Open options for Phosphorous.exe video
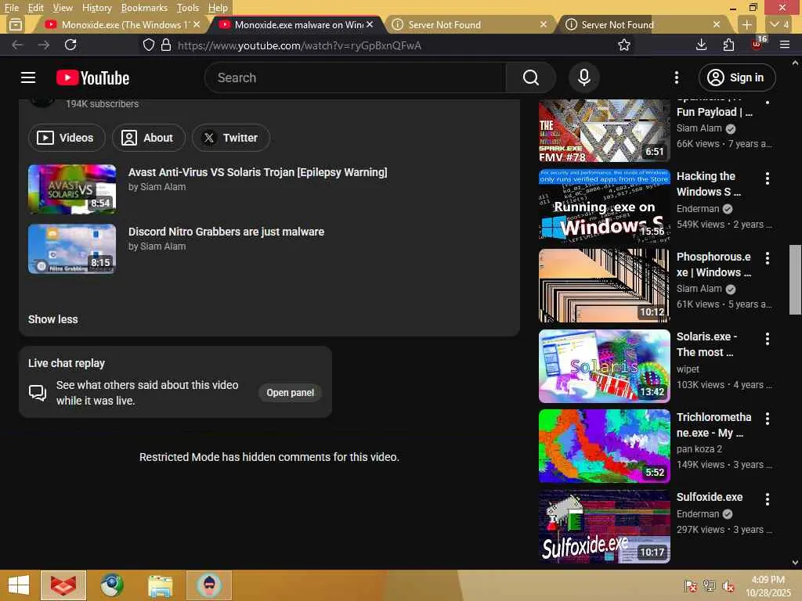This screenshot has height=601, width=802. point(768,258)
